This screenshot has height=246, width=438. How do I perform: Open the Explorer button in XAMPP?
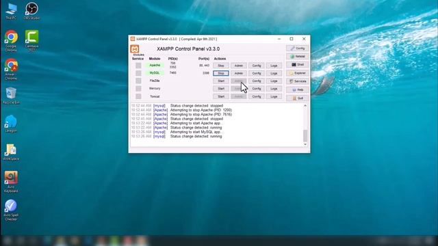pos(297,73)
